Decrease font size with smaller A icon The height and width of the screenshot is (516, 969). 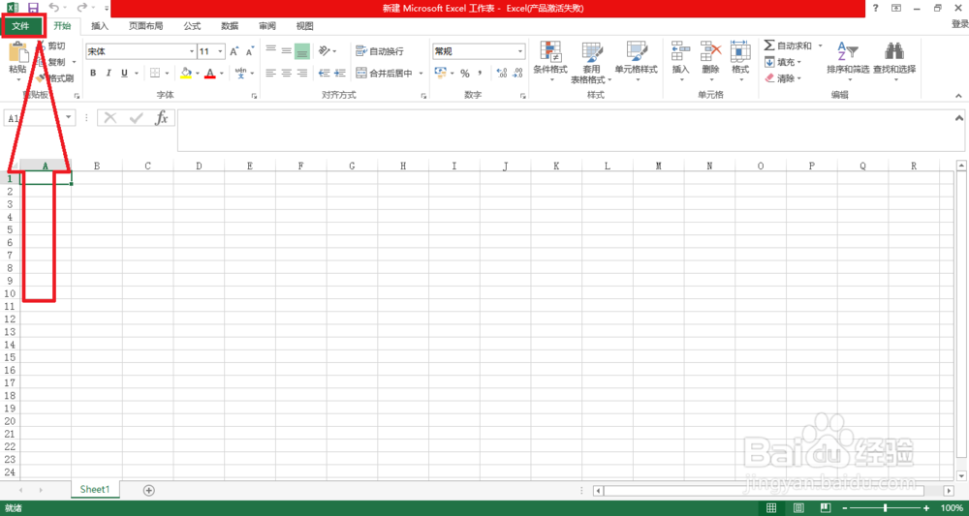coord(250,52)
